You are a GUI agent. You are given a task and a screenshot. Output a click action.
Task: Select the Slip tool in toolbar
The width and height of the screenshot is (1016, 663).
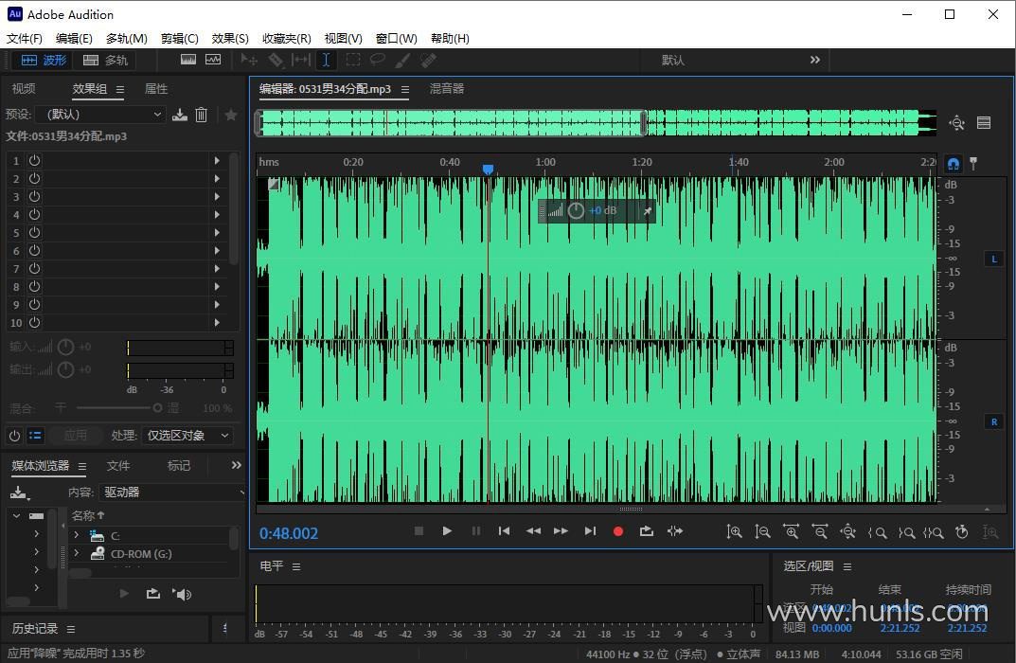pyautogui.click(x=301, y=61)
